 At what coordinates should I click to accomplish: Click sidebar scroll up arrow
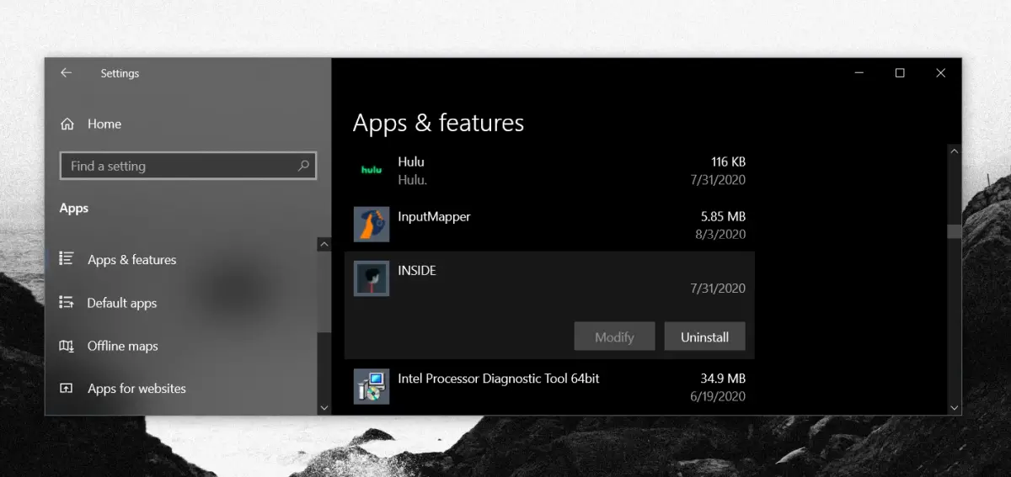[x=324, y=244]
